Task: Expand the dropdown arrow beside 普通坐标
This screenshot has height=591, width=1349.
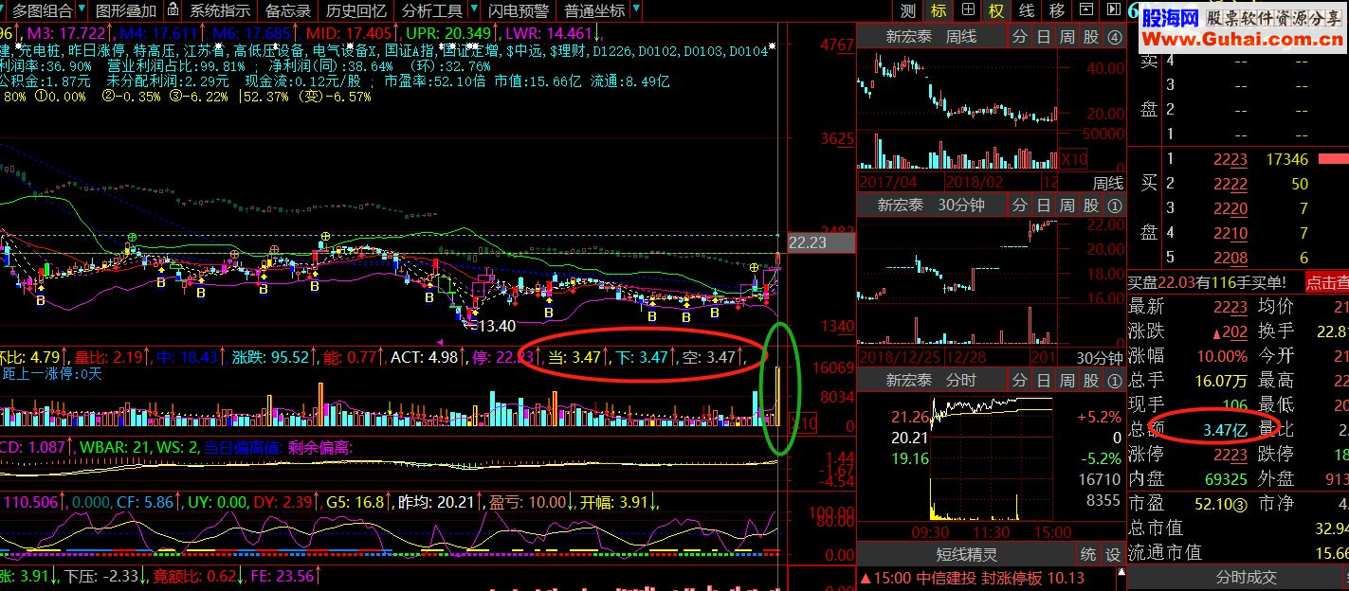Action: (634, 10)
